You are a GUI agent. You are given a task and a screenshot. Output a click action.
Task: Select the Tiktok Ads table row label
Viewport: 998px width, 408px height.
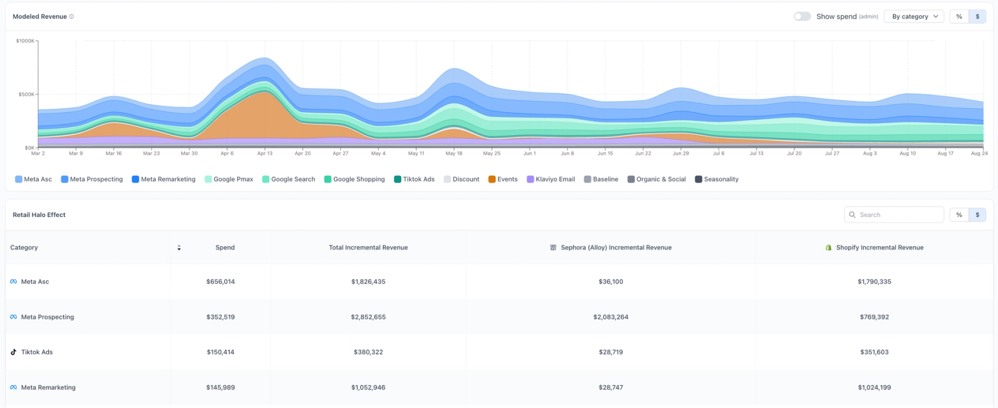click(37, 352)
